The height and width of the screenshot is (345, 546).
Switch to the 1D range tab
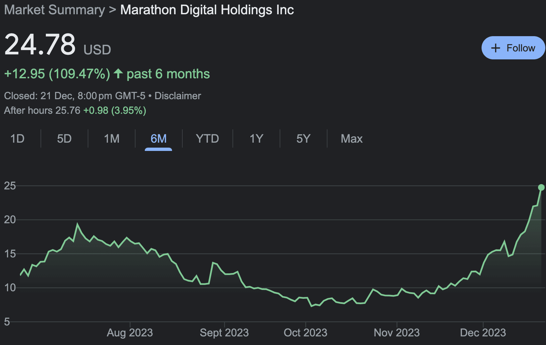point(17,139)
